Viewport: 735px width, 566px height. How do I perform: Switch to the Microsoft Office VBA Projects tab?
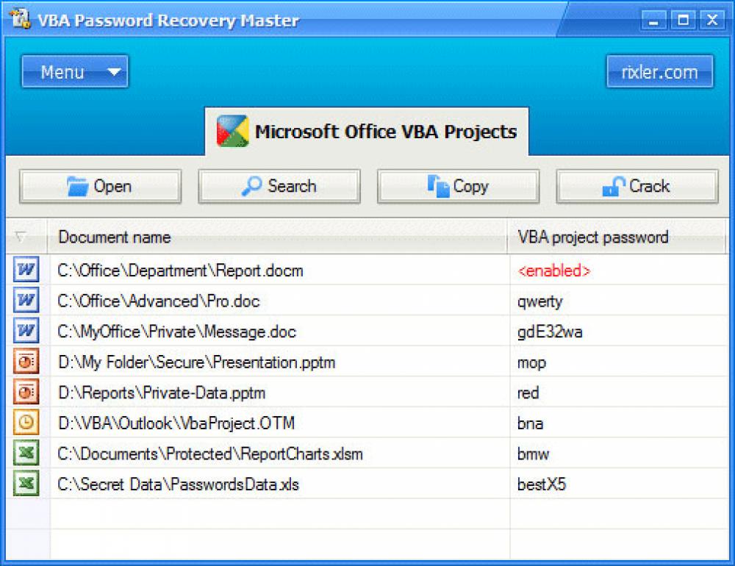click(x=367, y=132)
